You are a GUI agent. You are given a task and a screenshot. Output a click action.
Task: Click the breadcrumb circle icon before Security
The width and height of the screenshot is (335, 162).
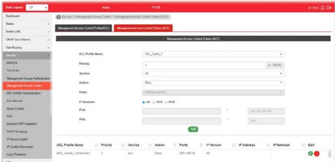click(x=58, y=17)
